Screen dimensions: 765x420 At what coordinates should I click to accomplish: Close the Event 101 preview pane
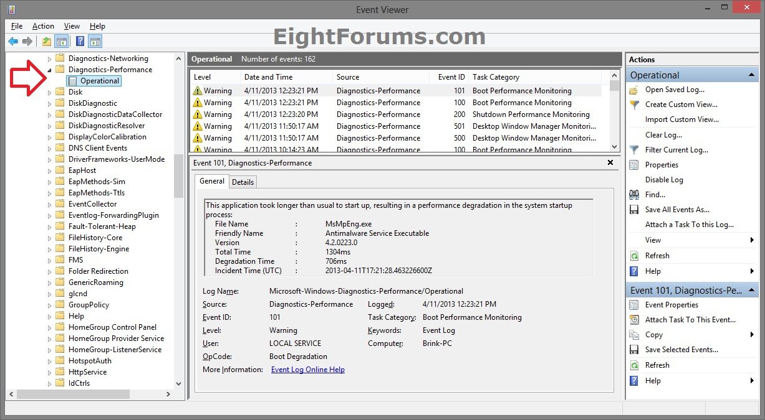[x=610, y=162]
